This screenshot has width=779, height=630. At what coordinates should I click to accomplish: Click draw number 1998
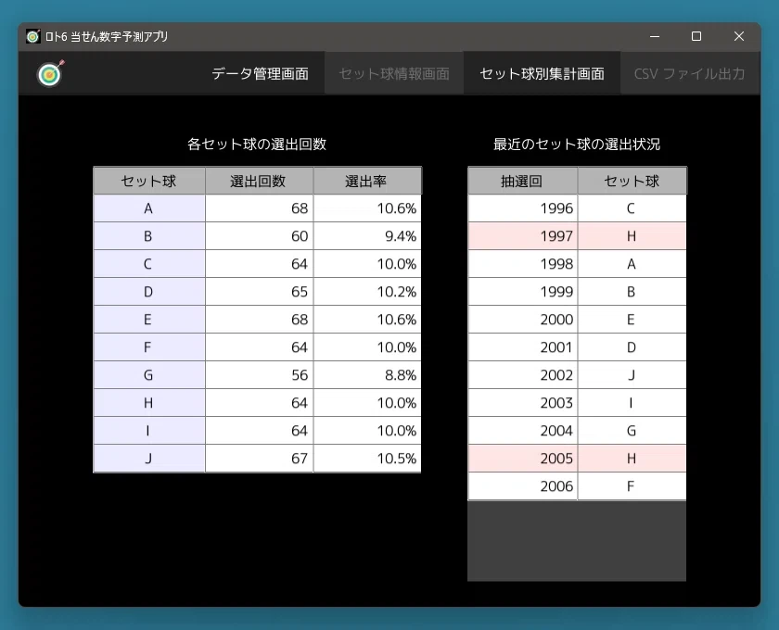coord(523,264)
